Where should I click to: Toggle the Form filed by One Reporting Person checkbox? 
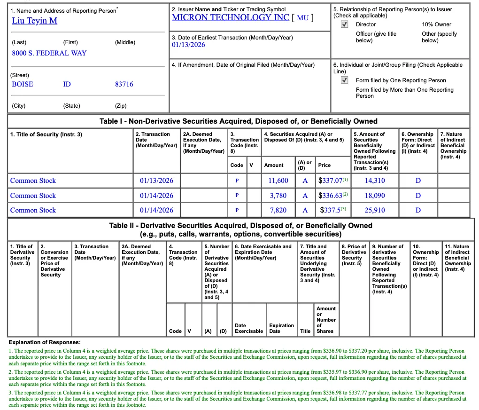345,80
